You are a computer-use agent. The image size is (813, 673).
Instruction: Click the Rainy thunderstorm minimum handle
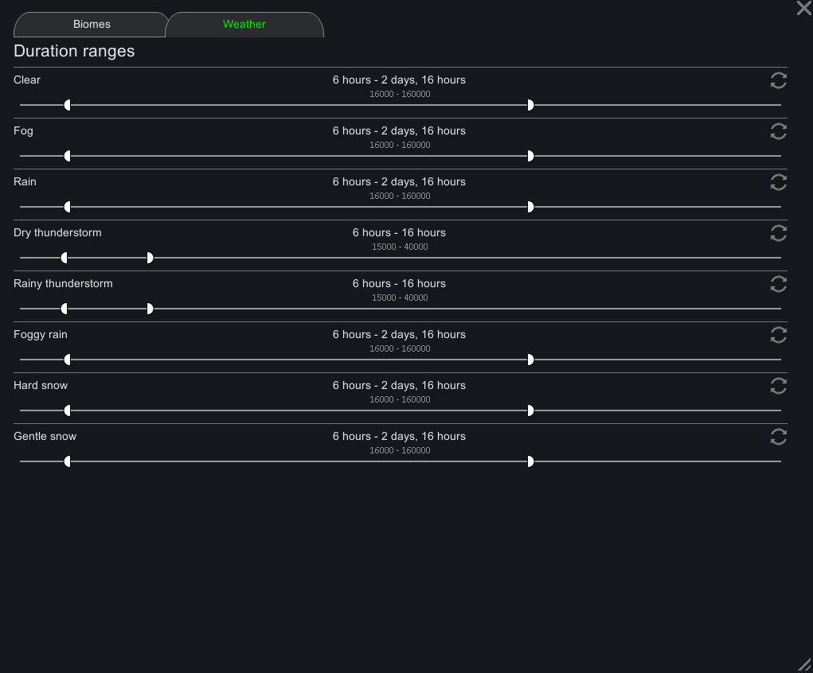[64, 309]
